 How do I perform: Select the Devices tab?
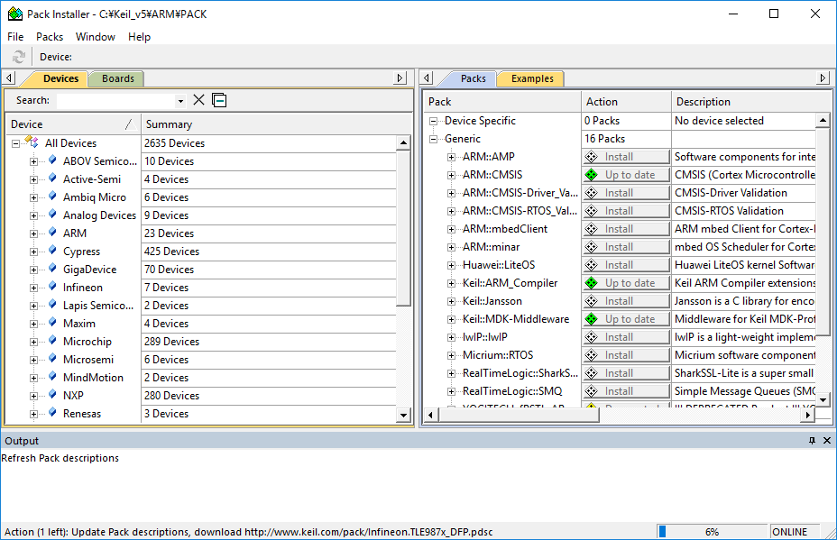(x=60, y=78)
